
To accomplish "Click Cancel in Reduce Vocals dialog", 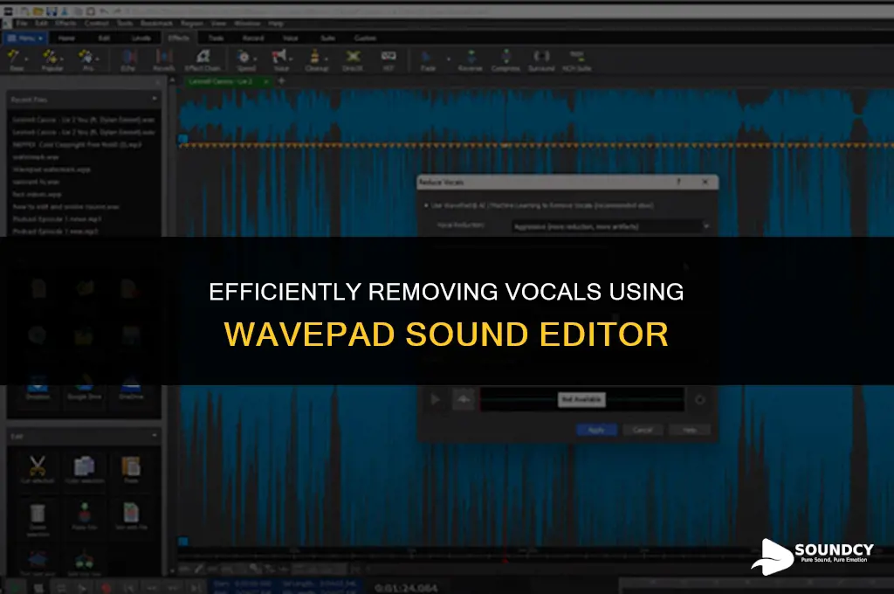I will coord(643,430).
